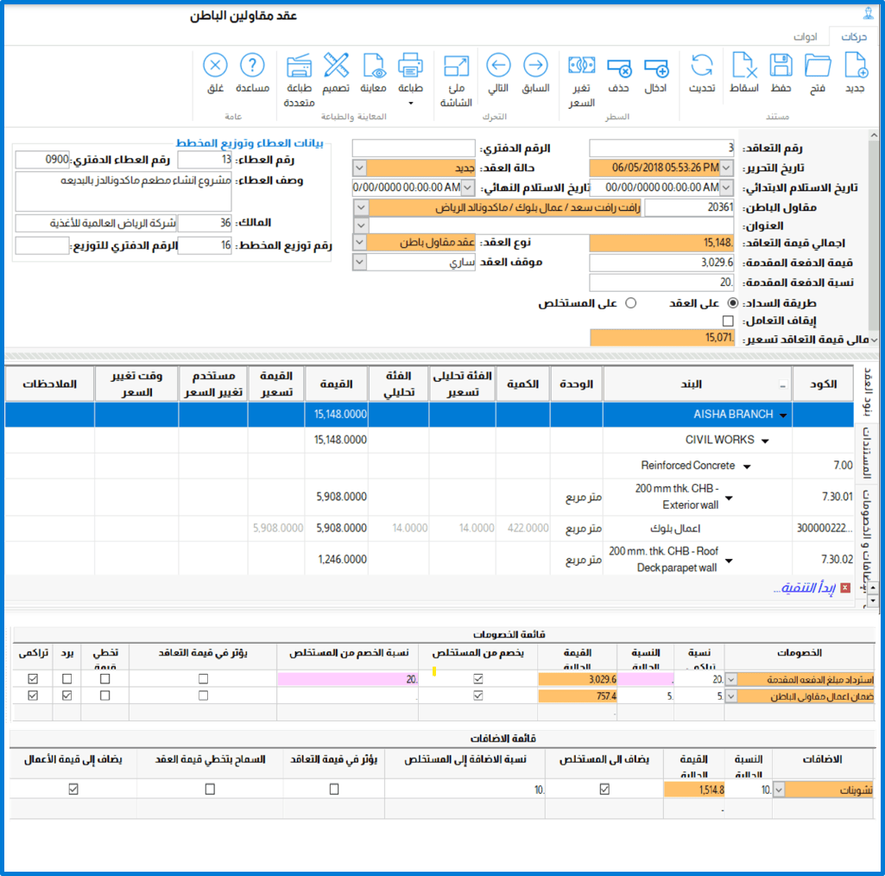Click the القيمة column header
Screen dimensions: 885x876
(337, 384)
